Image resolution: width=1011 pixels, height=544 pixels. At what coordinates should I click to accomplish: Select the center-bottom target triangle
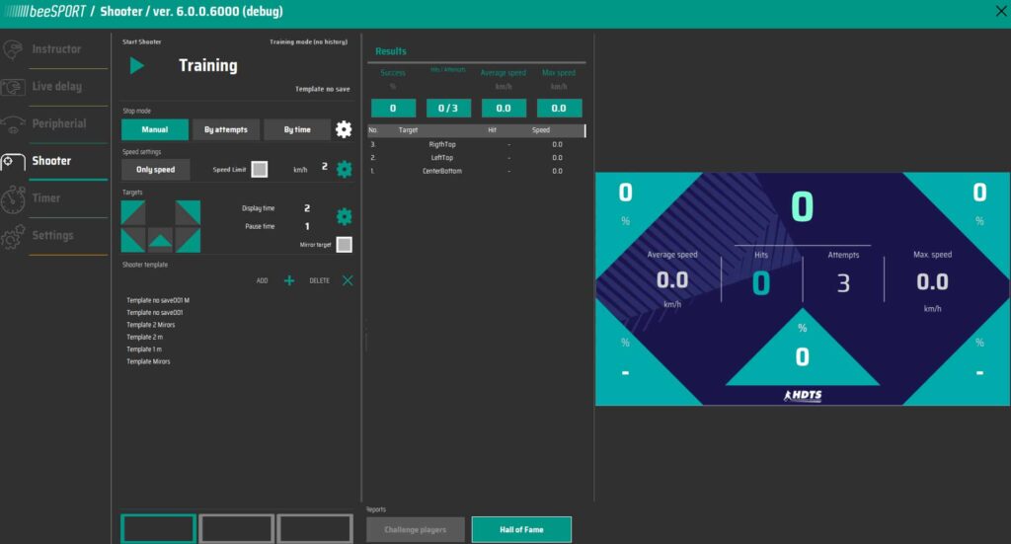160,241
